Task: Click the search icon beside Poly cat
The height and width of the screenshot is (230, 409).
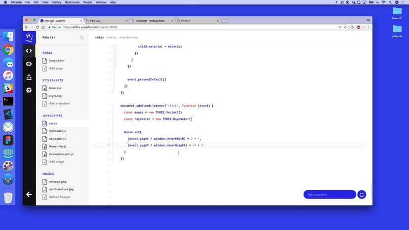Action: tap(82, 38)
